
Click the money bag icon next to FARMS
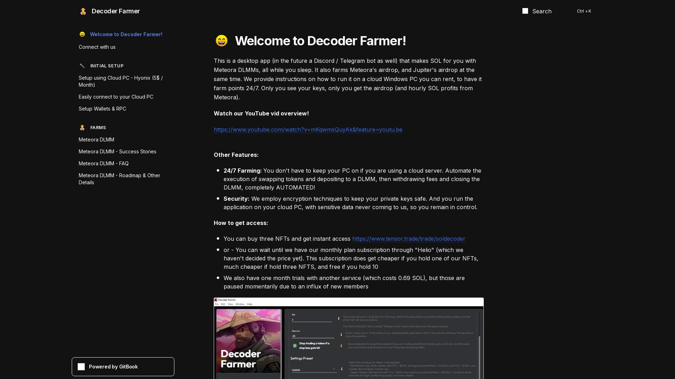coord(82,127)
